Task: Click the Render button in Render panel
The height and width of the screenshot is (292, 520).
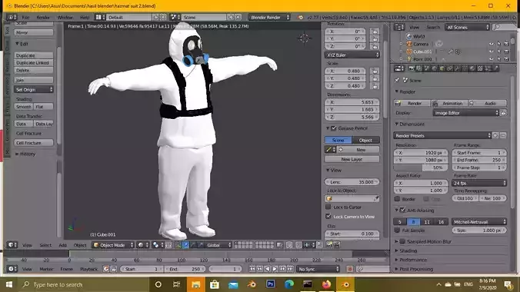Action: (x=412, y=103)
